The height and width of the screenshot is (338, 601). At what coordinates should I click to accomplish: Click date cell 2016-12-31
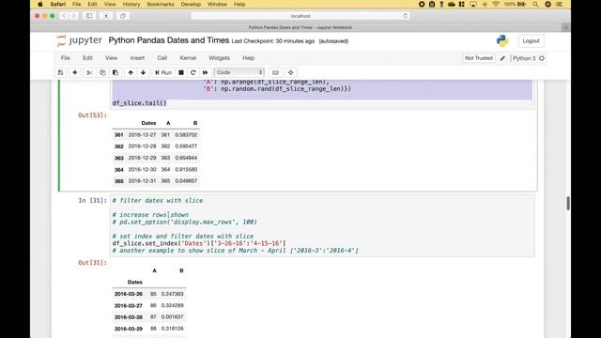click(x=142, y=181)
